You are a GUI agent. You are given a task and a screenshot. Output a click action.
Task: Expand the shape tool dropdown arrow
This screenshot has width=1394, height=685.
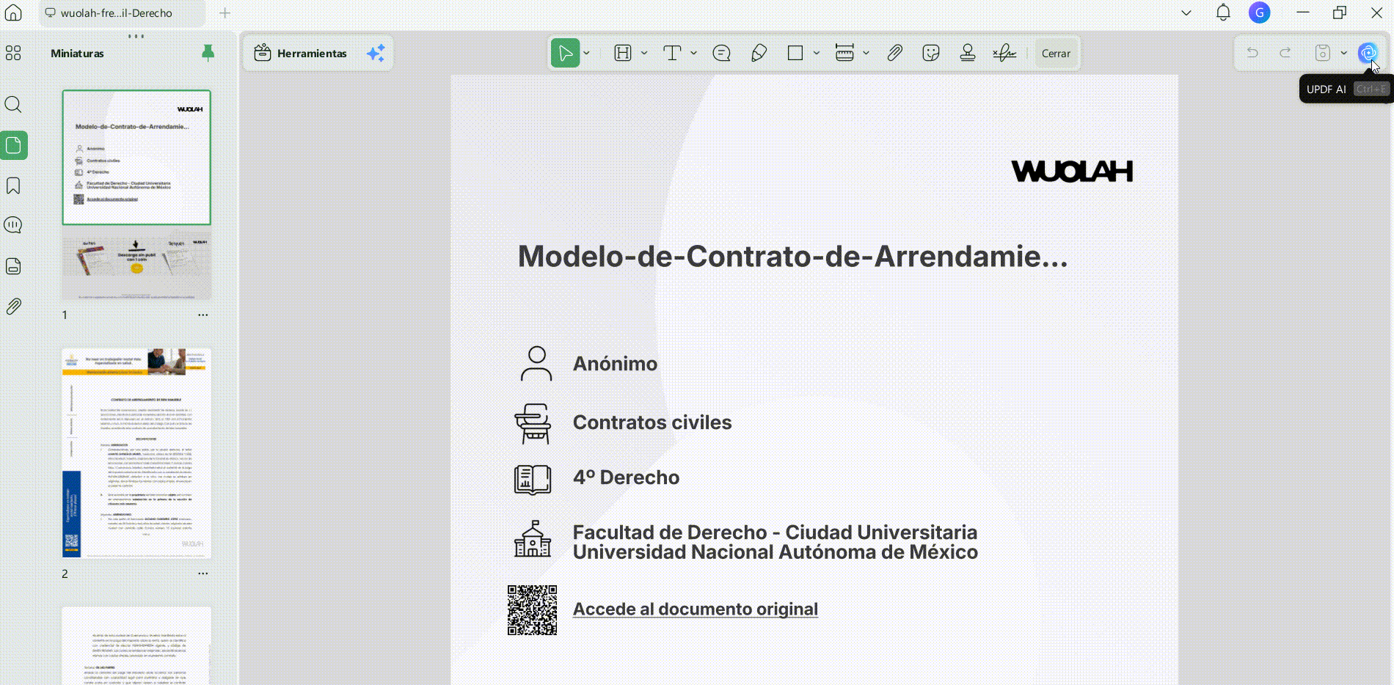click(x=816, y=53)
